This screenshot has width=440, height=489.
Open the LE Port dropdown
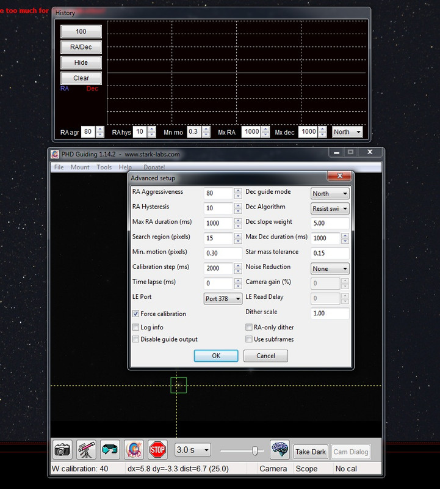pos(223,298)
